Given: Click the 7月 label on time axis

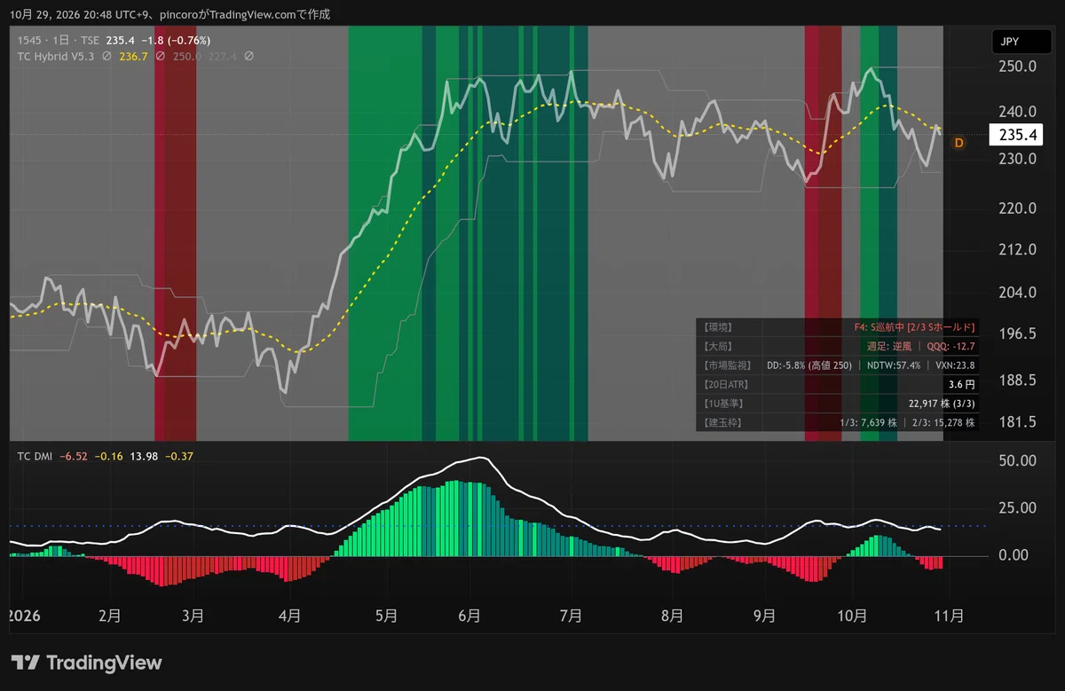Looking at the screenshot, I should pyautogui.click(x=571, y=615).
